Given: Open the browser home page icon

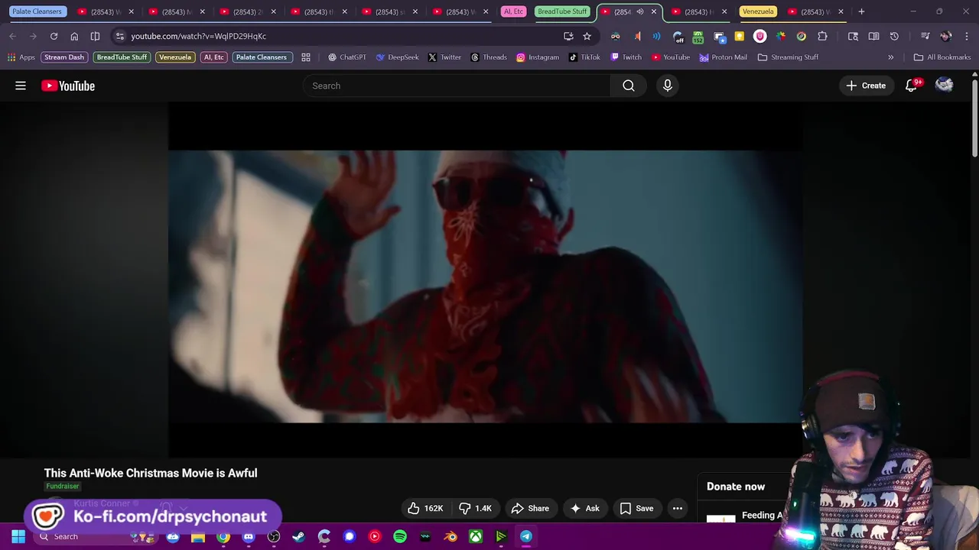Looking at the screenshot, I should (74, 36).
